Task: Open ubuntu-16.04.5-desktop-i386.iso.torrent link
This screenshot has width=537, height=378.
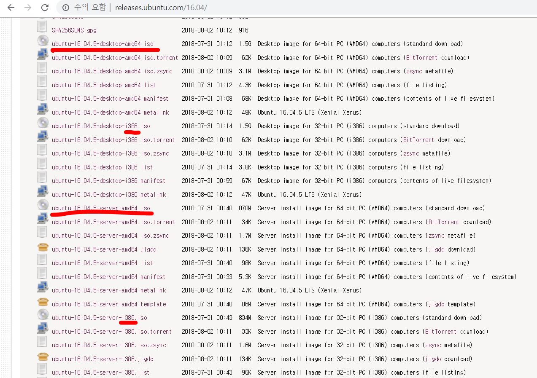Action: (x=113, y=140)
